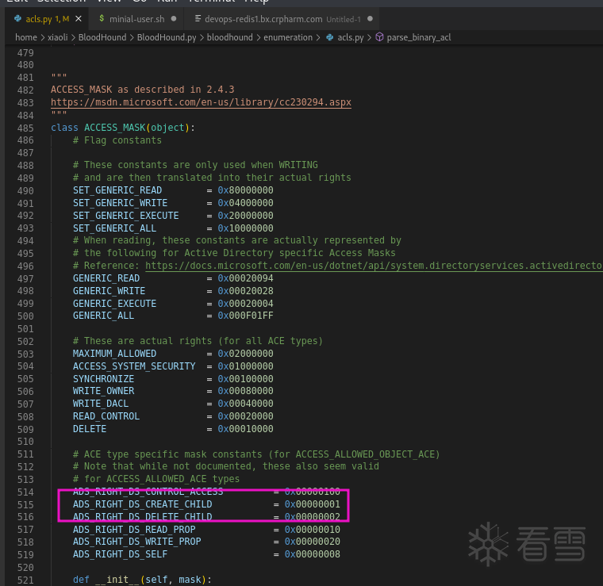The width and height of the screenshot is (603, 586).
Task: Click the shell script icon on minial-user.sh tab
Action: [103, 18]
